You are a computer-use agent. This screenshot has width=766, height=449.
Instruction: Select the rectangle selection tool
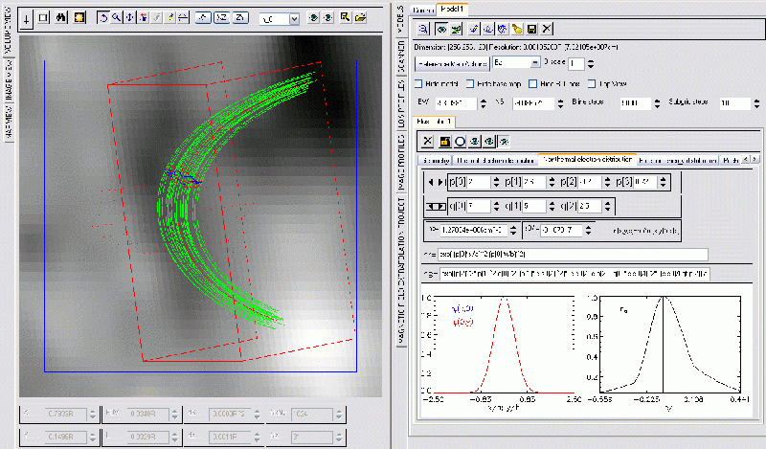tap(44, 18)
